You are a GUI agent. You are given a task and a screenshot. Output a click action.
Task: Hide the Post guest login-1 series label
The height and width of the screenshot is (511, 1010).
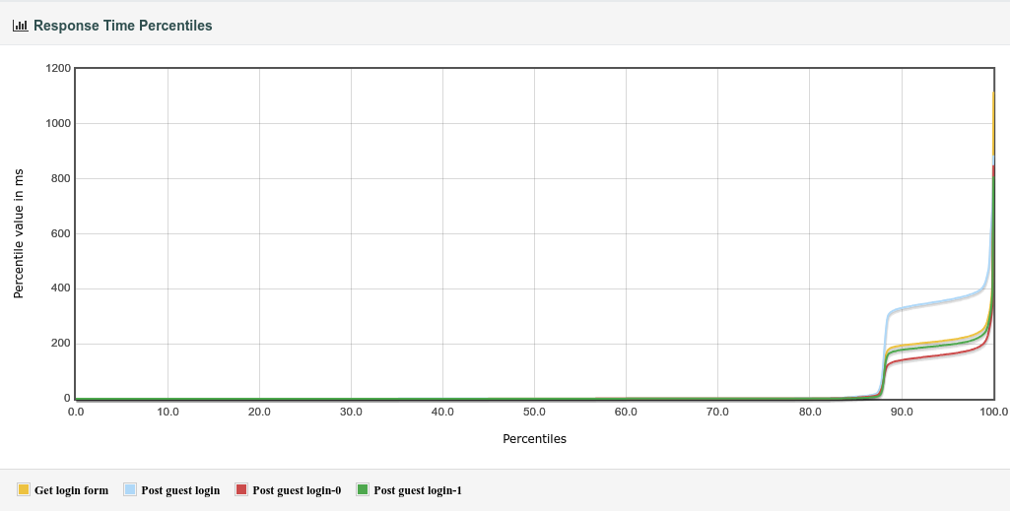[418, 490]
